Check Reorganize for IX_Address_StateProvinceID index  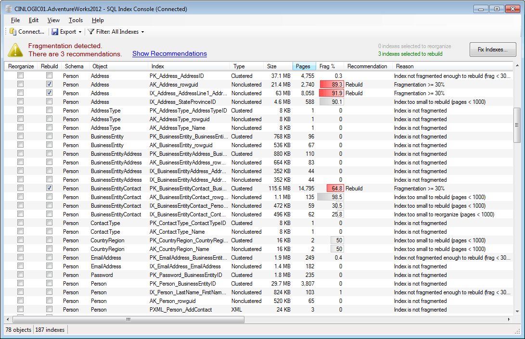click(20, 101)
